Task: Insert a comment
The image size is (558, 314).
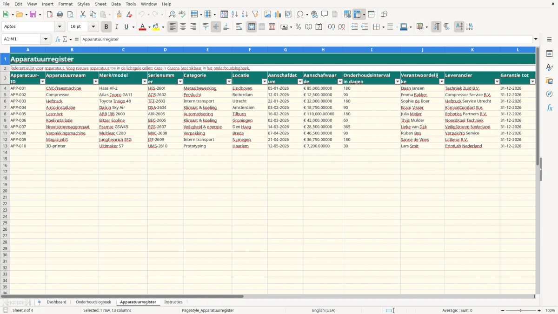Action: (x=325, y=14)
